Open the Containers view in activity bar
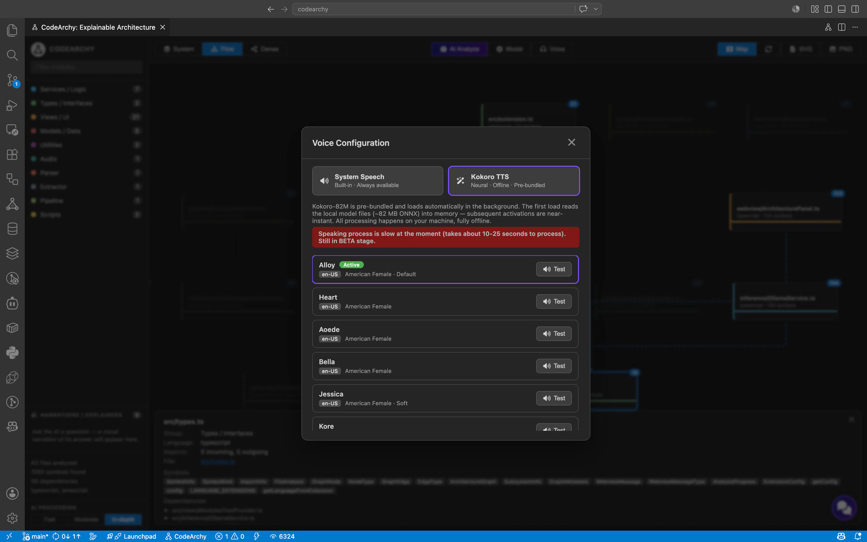The height and width of the screenshot is (542, 867). click(x=12, y=328)
